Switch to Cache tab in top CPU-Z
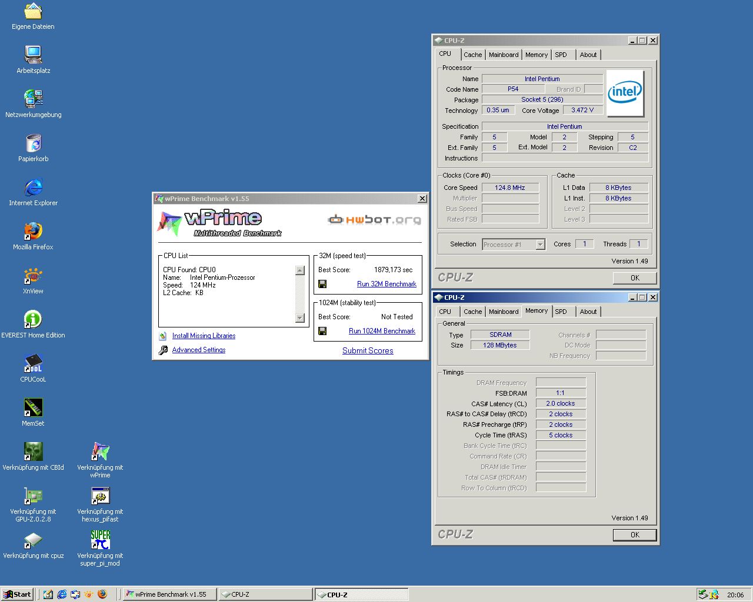This screenshot has height=602, width=753. 472,55
